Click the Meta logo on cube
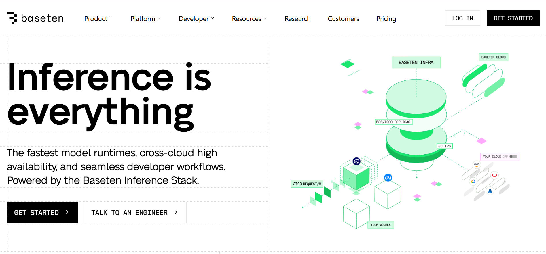The width and height of the screenshot is (546, 254). [x=388, y=178]
